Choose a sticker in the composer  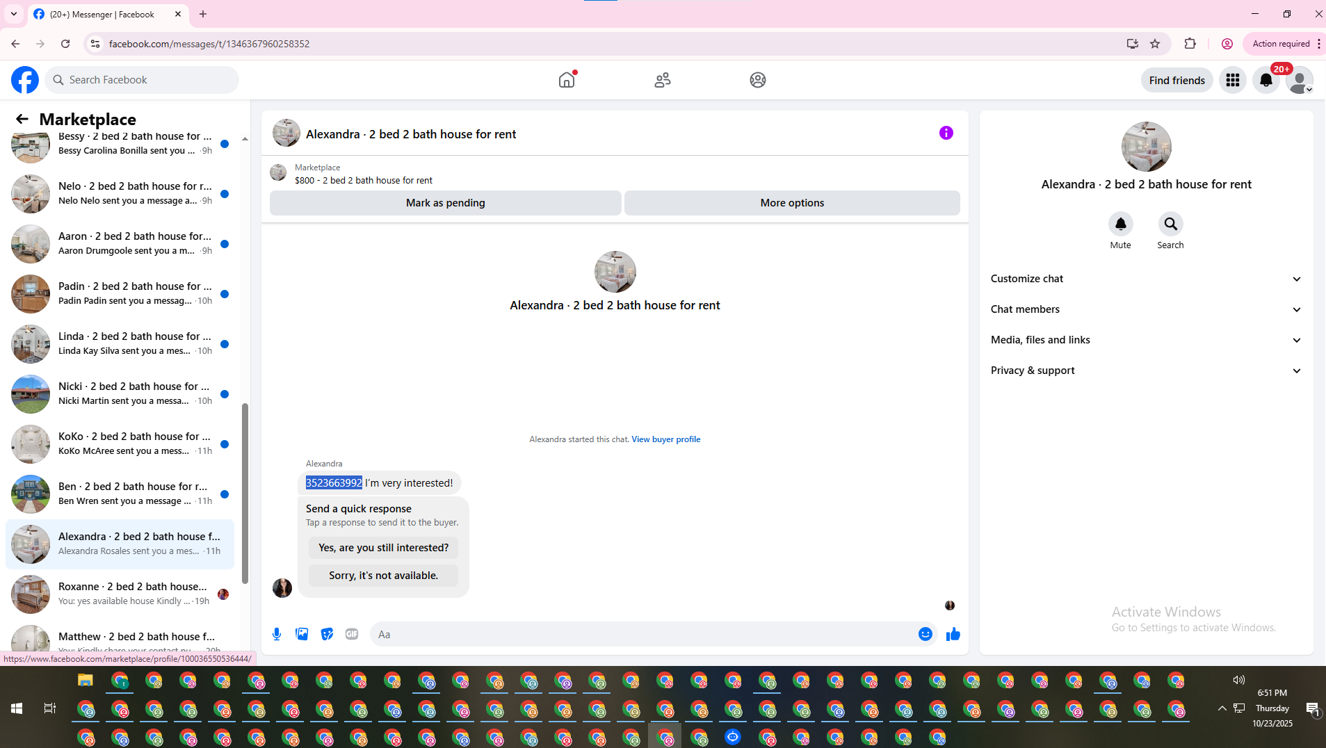click(327, 634)
